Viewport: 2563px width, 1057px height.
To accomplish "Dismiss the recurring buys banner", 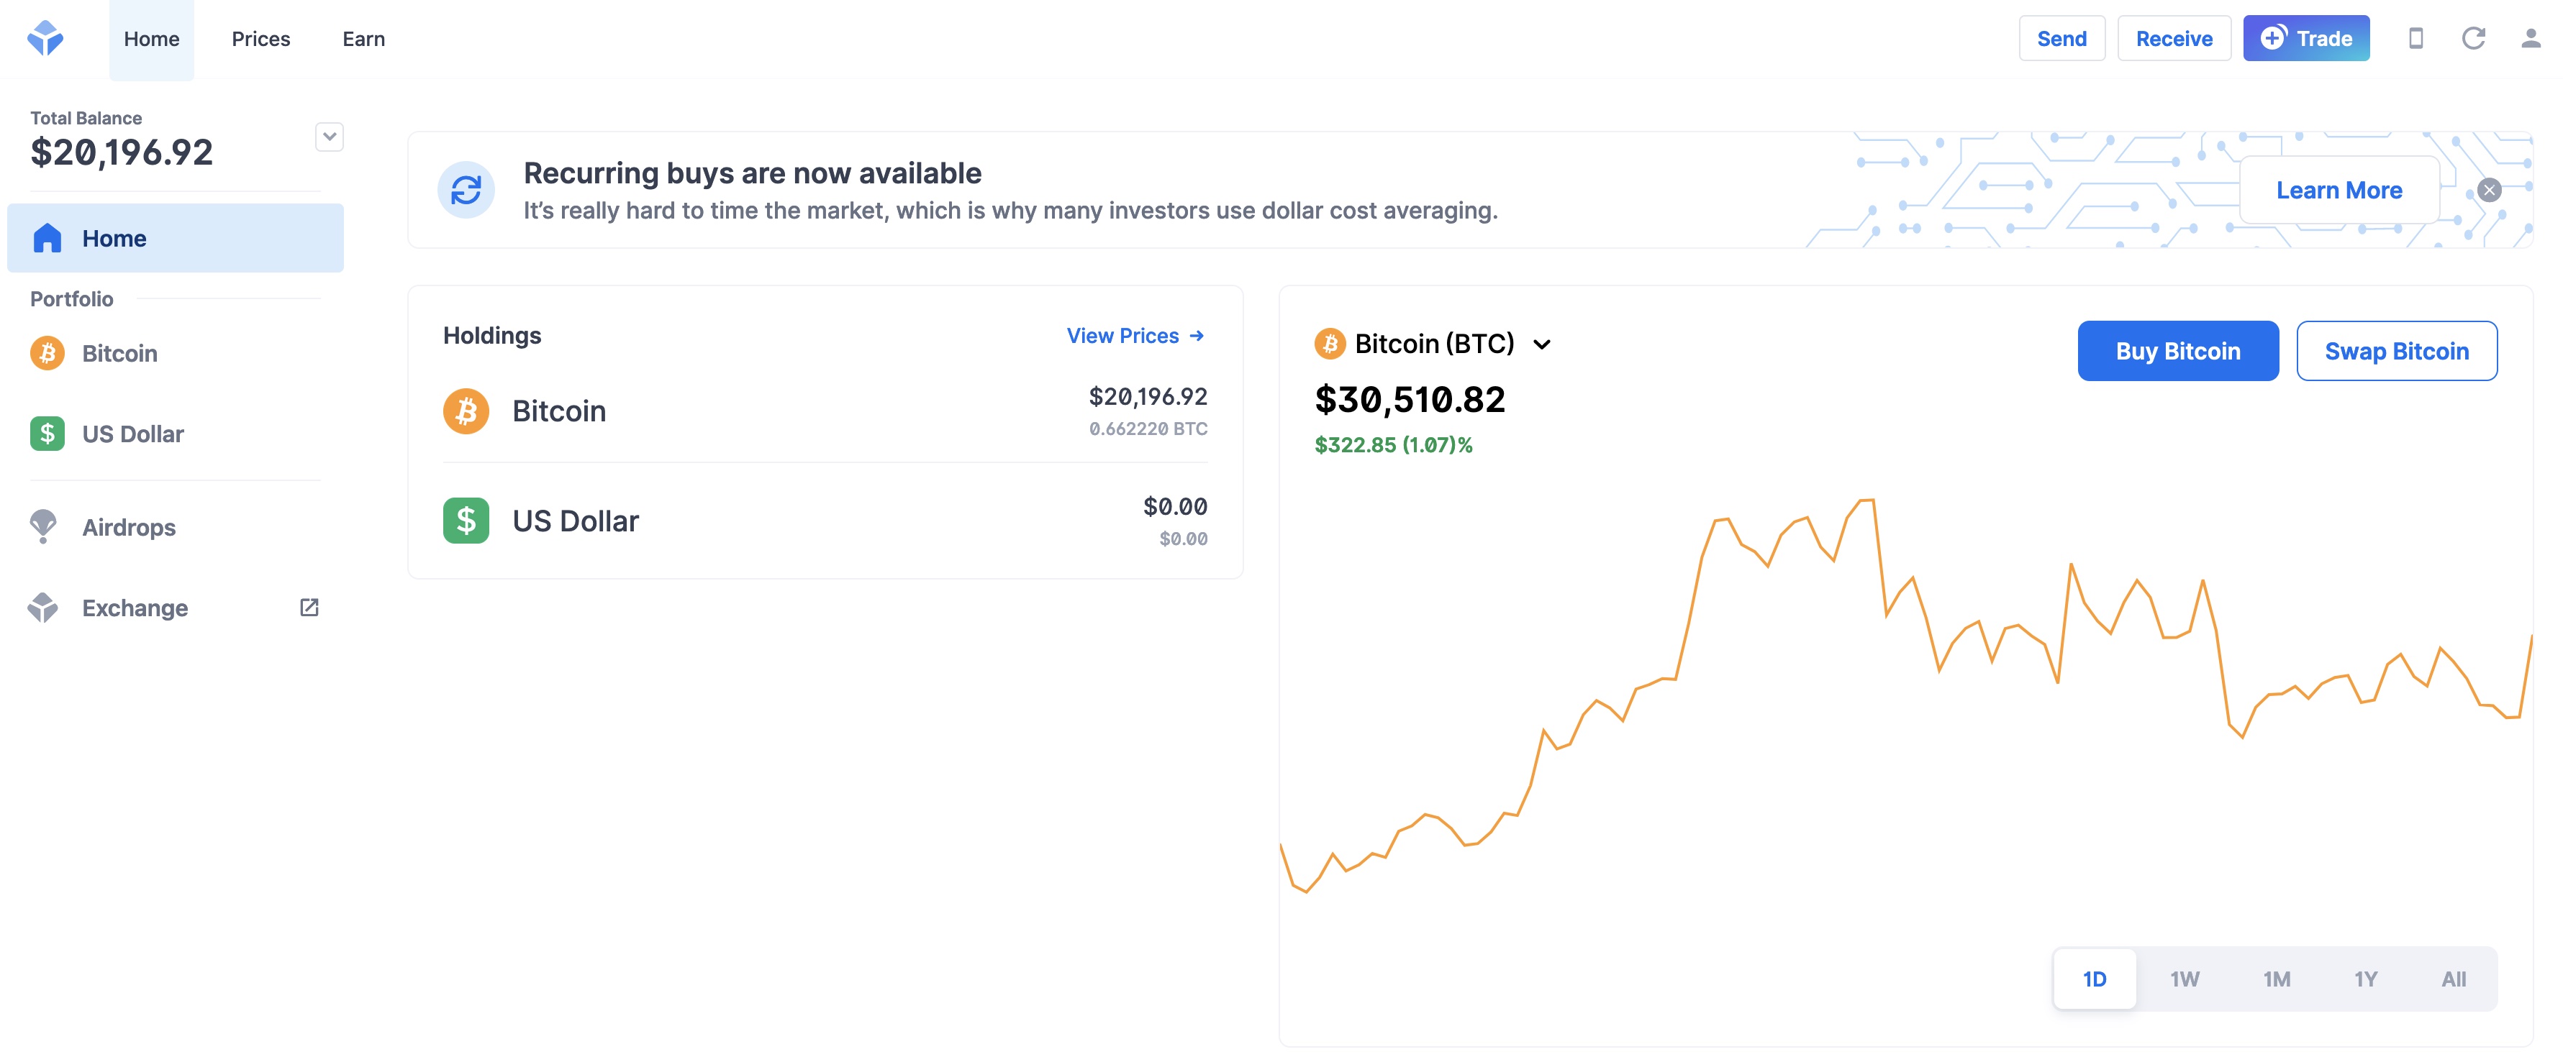I will (2490, 190).
